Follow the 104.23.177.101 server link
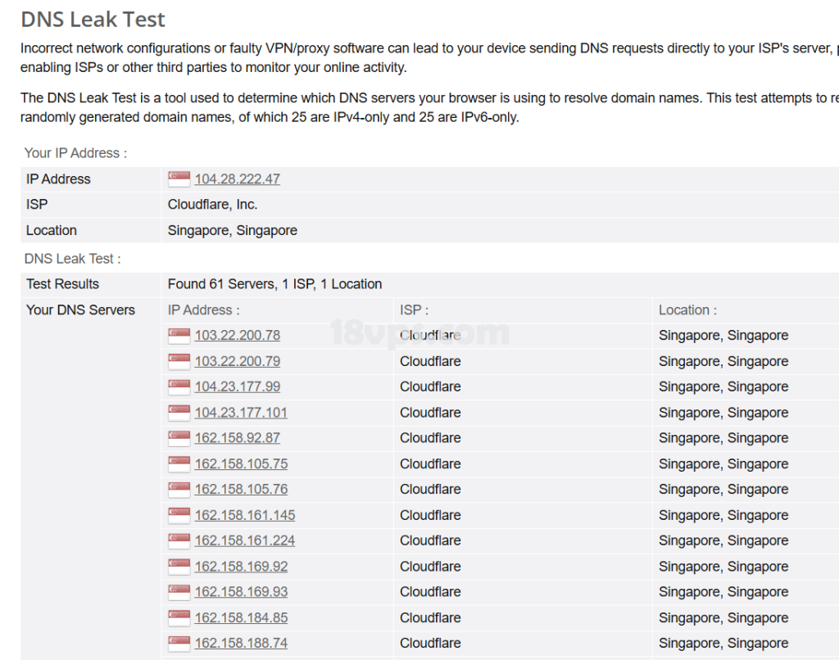Image resolution: width=839 pixels, height=660 pixels. pyautogui.click(x=241, y=413)
